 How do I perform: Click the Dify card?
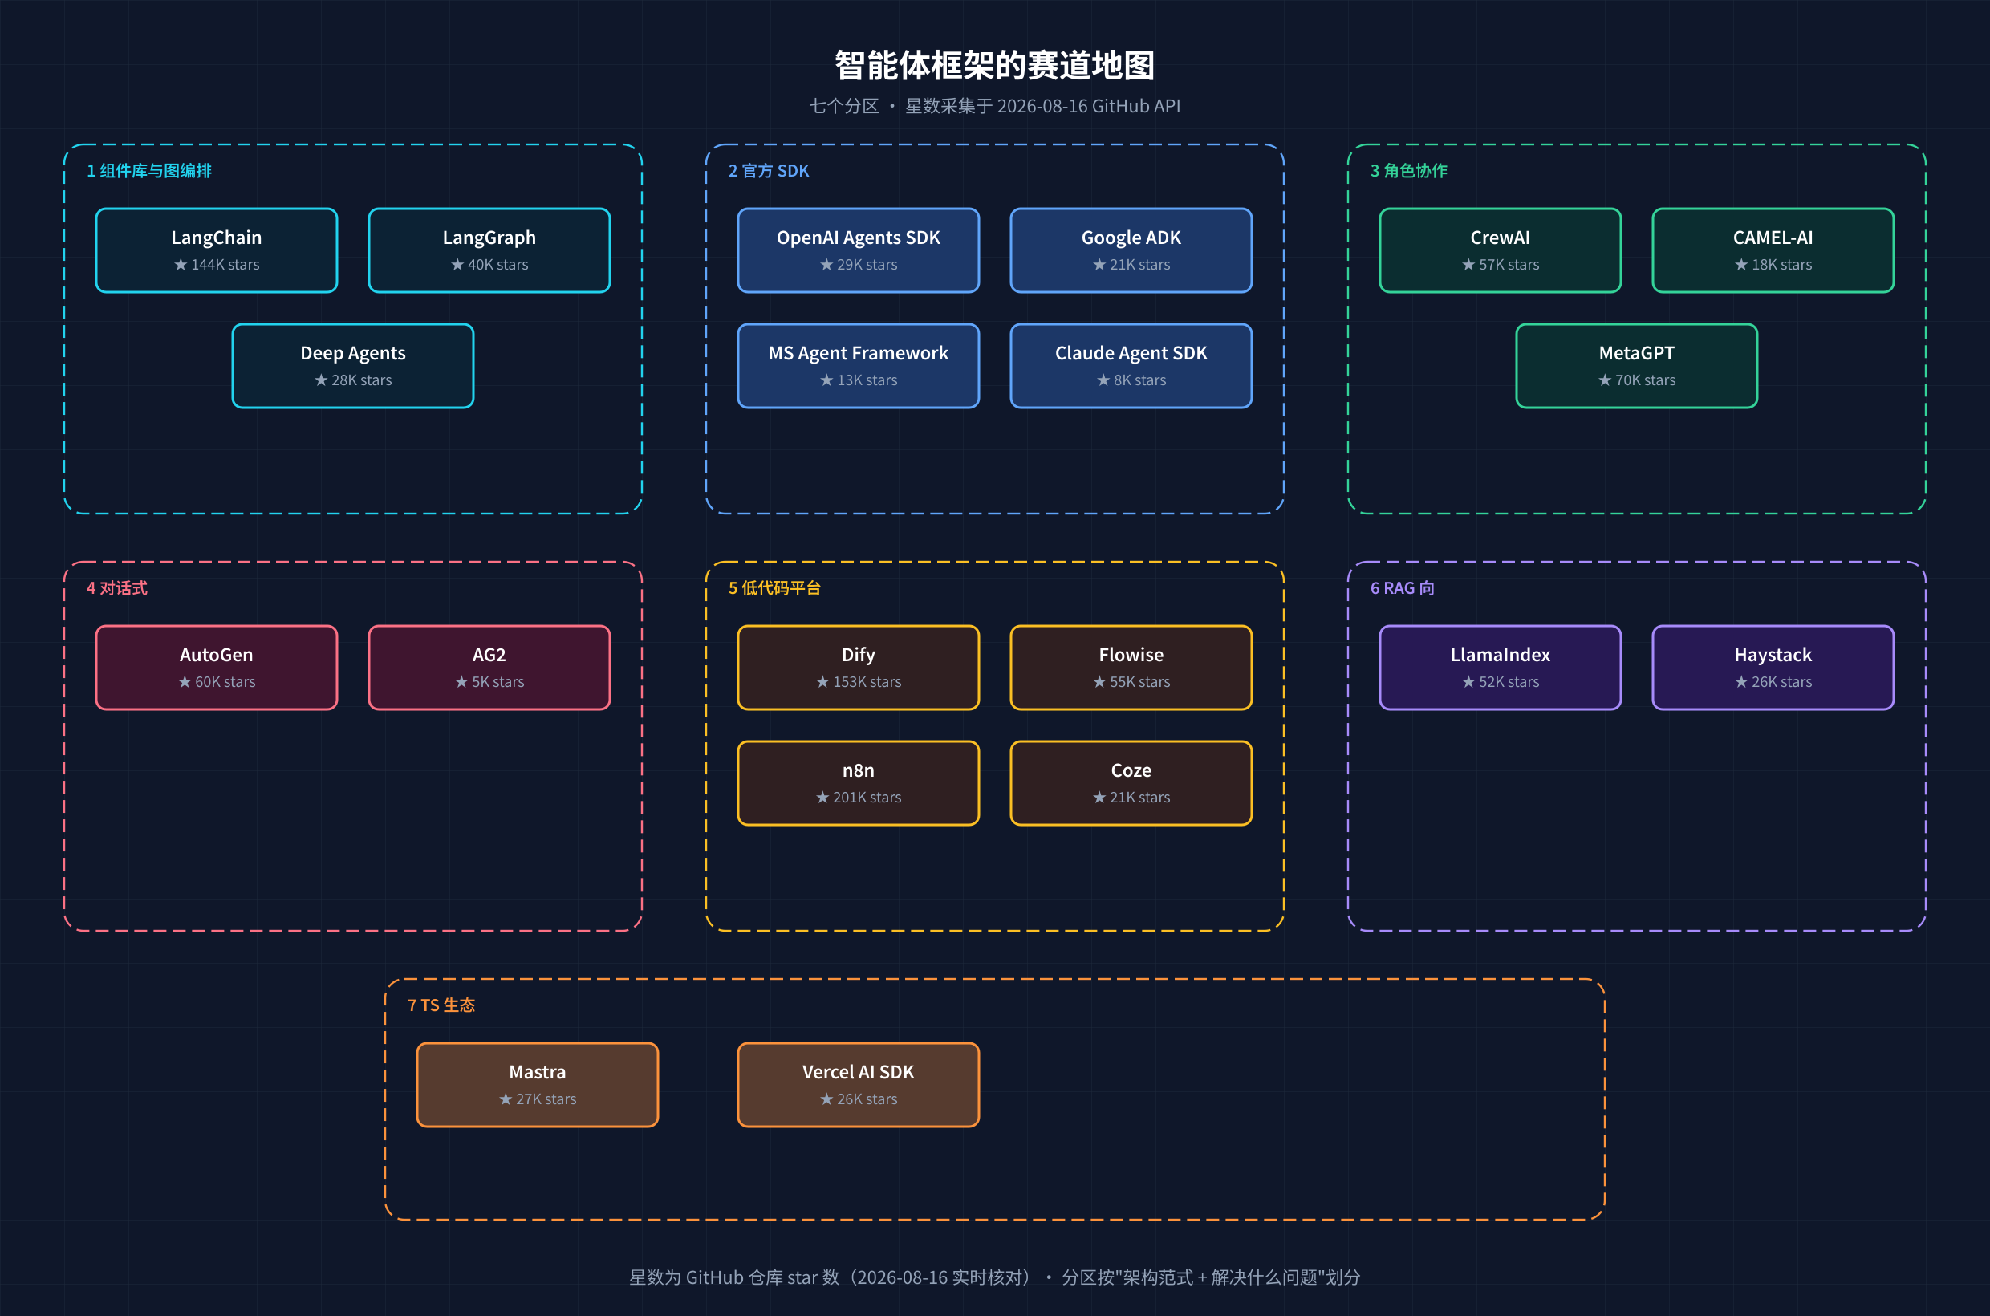tap(859, 668)
